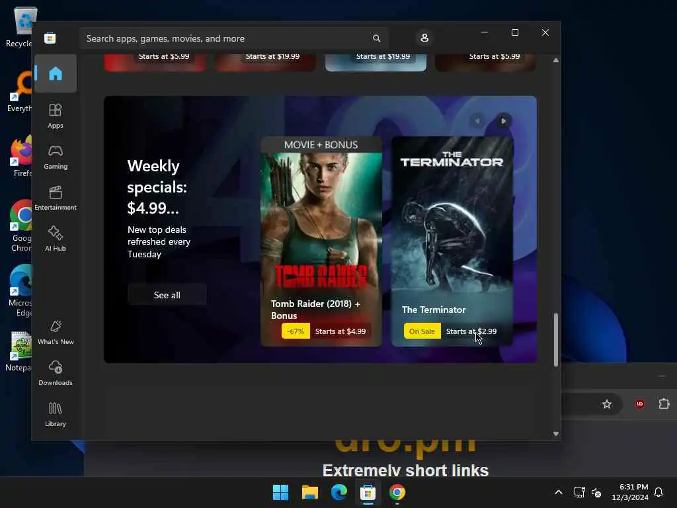
Task: Click the -67% discount badge
Action: point(296,331)
